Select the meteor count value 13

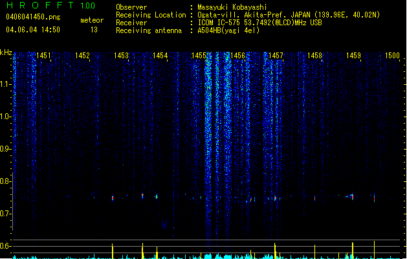pyautogui.click(x=94, y=30)
